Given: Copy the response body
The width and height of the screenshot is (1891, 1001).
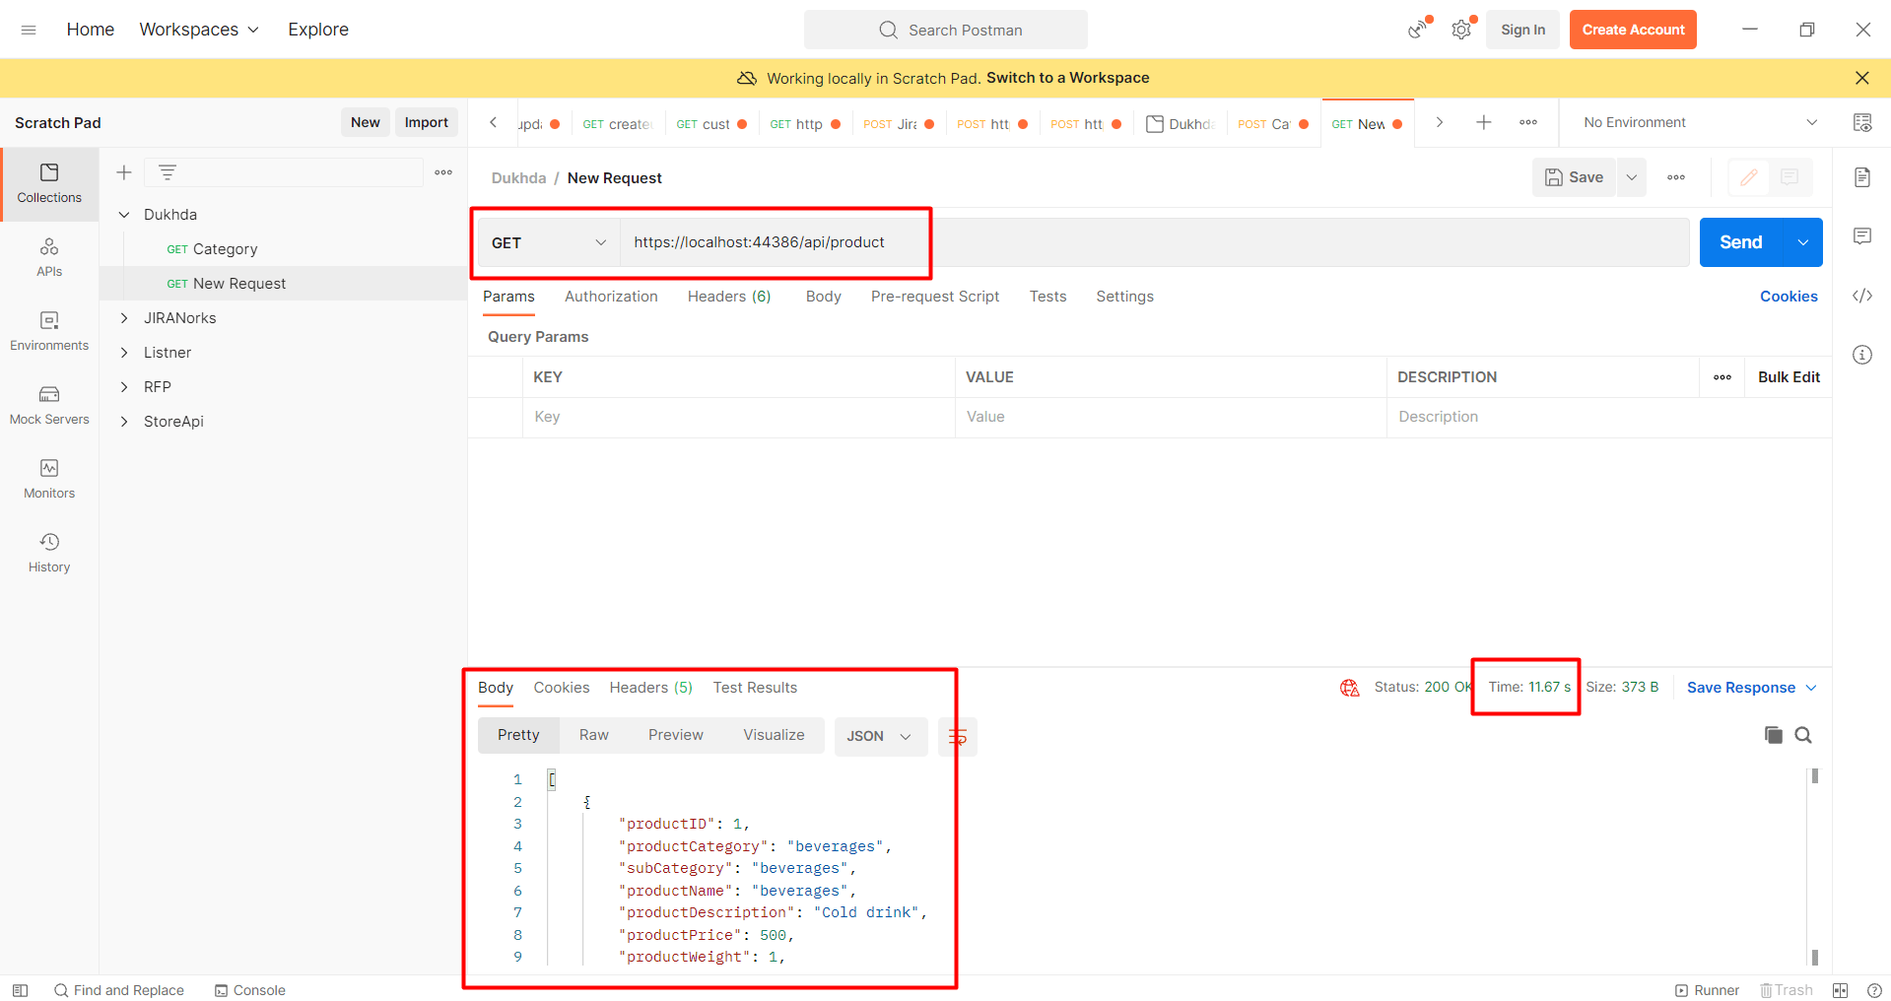Looking at the screenshot, I should click(x=1774, y=735).
